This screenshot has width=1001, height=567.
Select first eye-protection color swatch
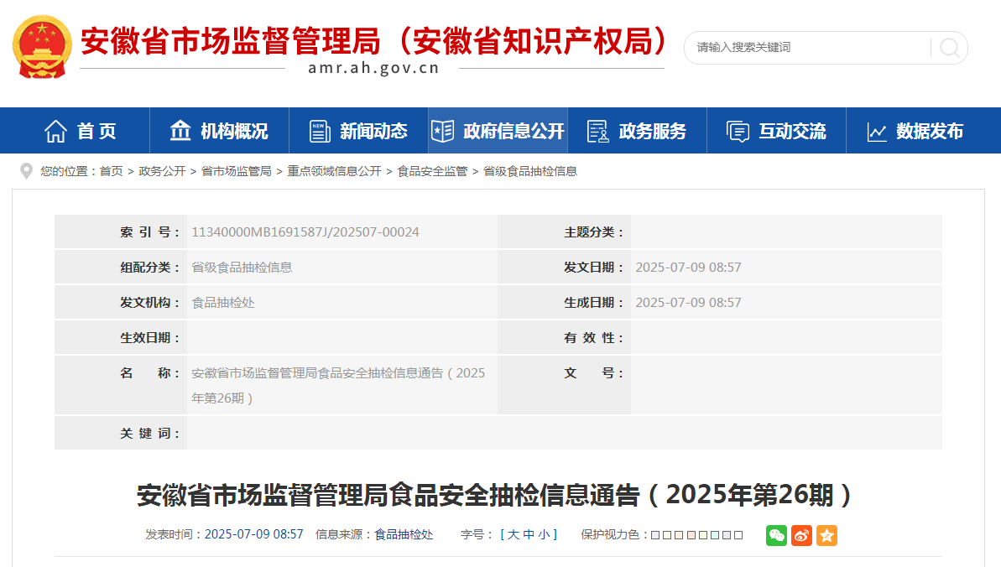click(x=655, y=535)
